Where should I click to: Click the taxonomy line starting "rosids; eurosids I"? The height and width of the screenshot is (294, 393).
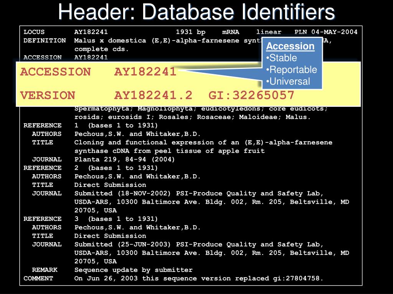[x=192, y=117]
